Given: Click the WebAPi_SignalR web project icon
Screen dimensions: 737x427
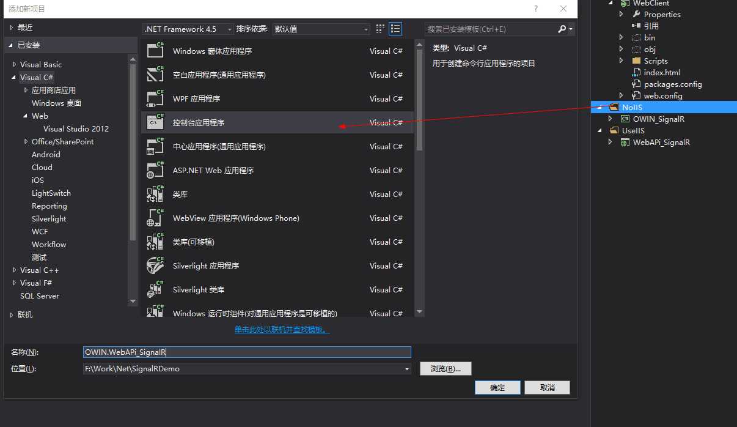Looking at the screenshot, I should pos(625,142).
